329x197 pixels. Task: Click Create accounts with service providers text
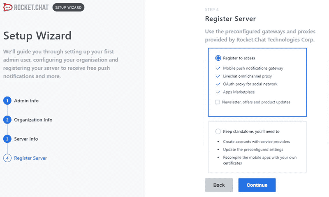pyautogui.click(x=256, y=142)
